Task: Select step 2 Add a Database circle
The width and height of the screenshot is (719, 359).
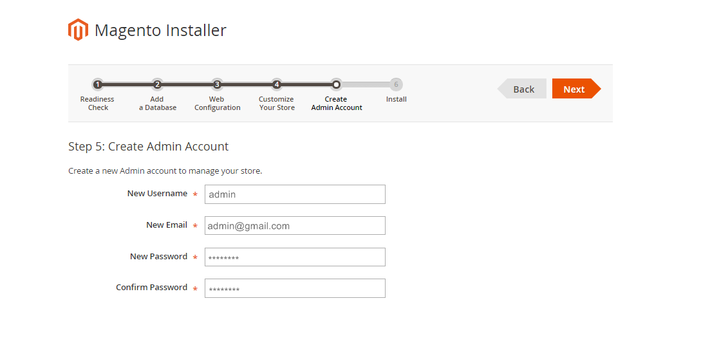Action: click(157, 84)
